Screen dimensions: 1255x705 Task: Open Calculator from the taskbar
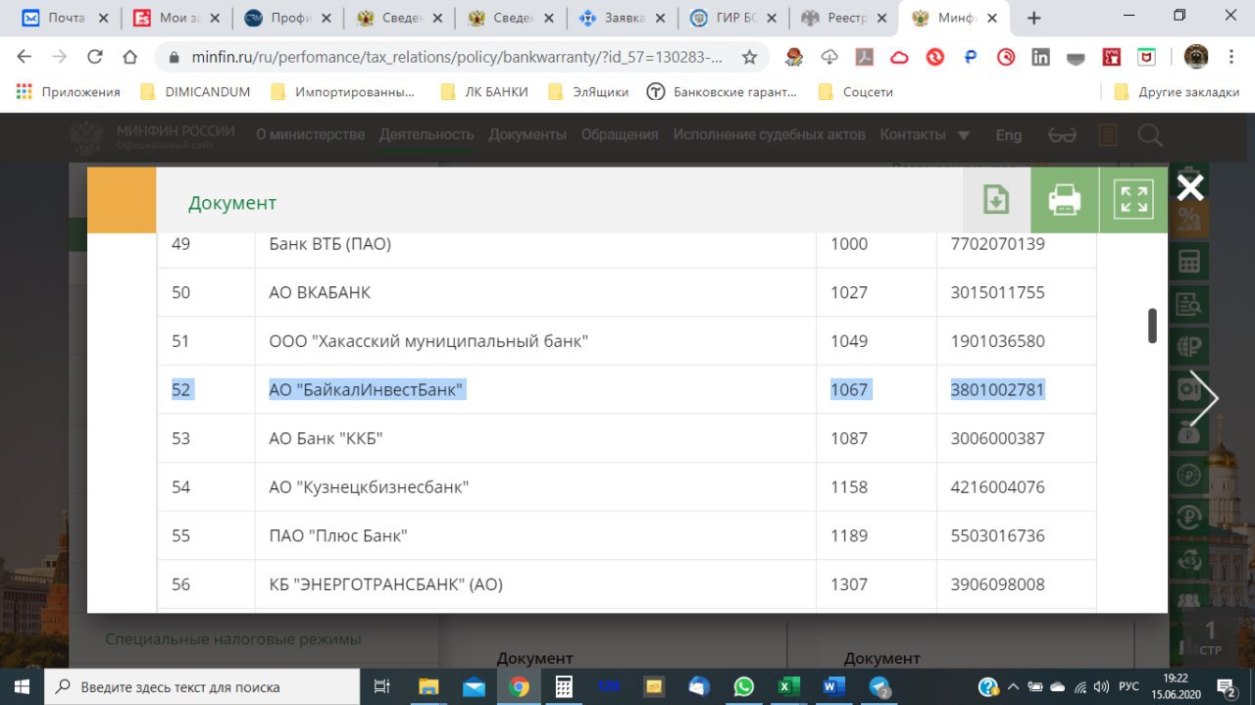click(564, 686)
